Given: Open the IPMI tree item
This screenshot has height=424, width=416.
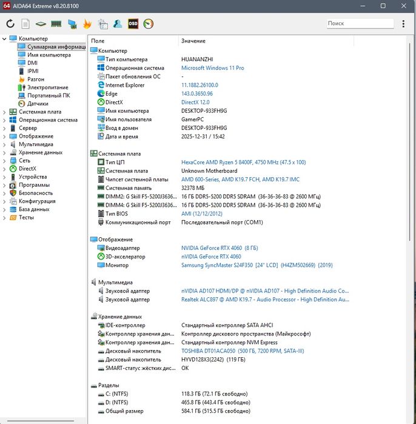Looking at the screenshot, I should (x=29, y=71).
